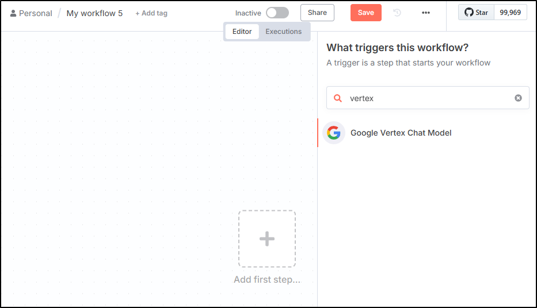The image size is (537, 308).
Task: Select the Editor tab
Action: click(x=242, y=32)
